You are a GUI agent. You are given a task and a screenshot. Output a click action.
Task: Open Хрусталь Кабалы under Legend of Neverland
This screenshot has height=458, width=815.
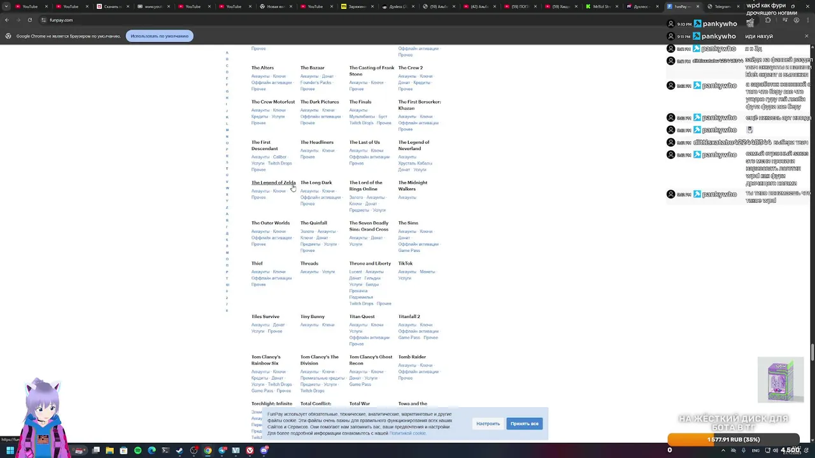click(415, 163)
